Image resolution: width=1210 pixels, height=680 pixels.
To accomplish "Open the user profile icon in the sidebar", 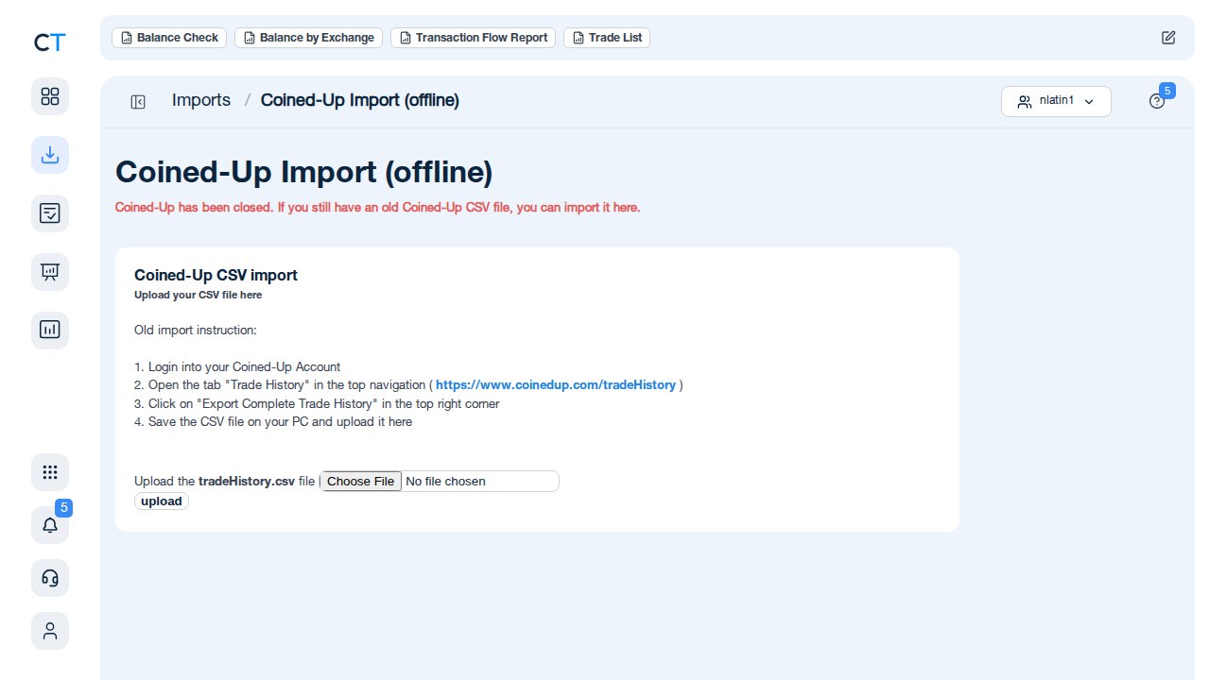I will point(50,631).
